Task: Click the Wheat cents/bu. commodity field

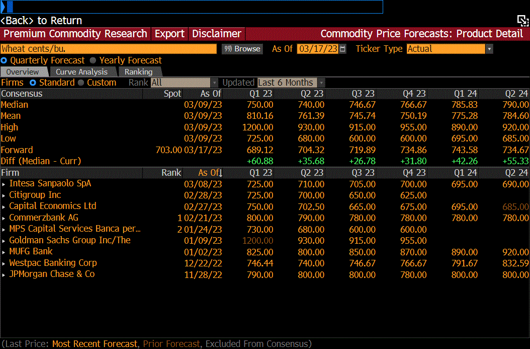Action: click(109, 49)
